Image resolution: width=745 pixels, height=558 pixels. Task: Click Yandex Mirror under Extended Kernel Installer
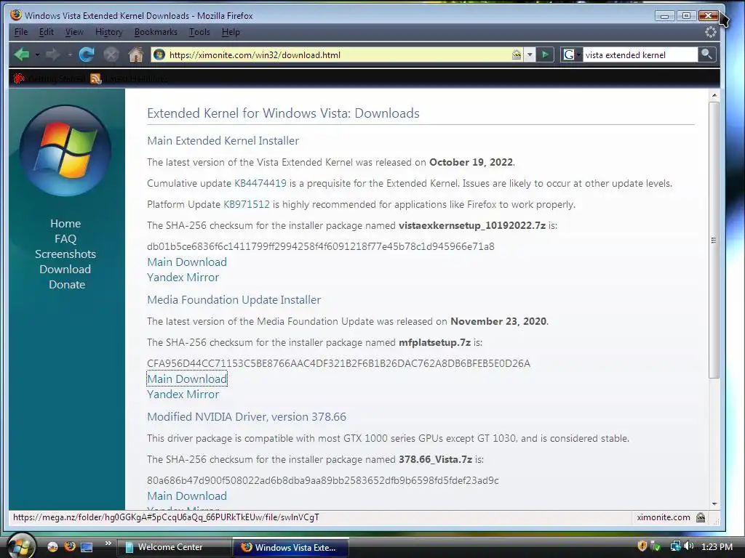point(183,277)
